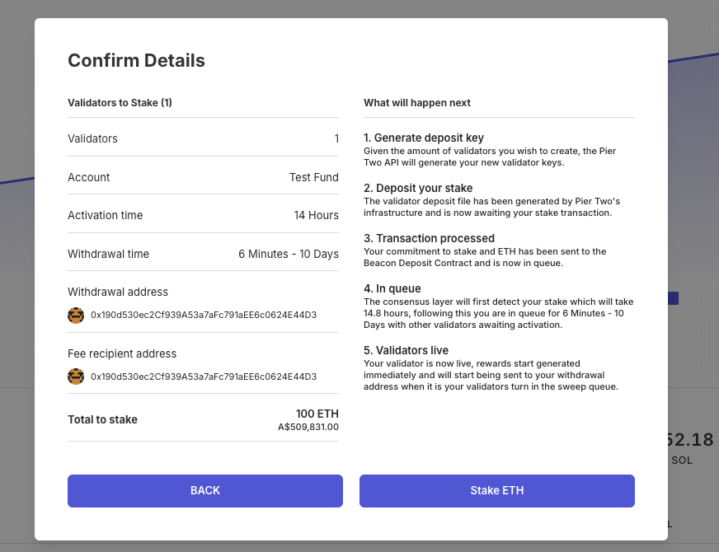
Task: Click the fee recipient address avatar icon
Action: pos(76,377)
